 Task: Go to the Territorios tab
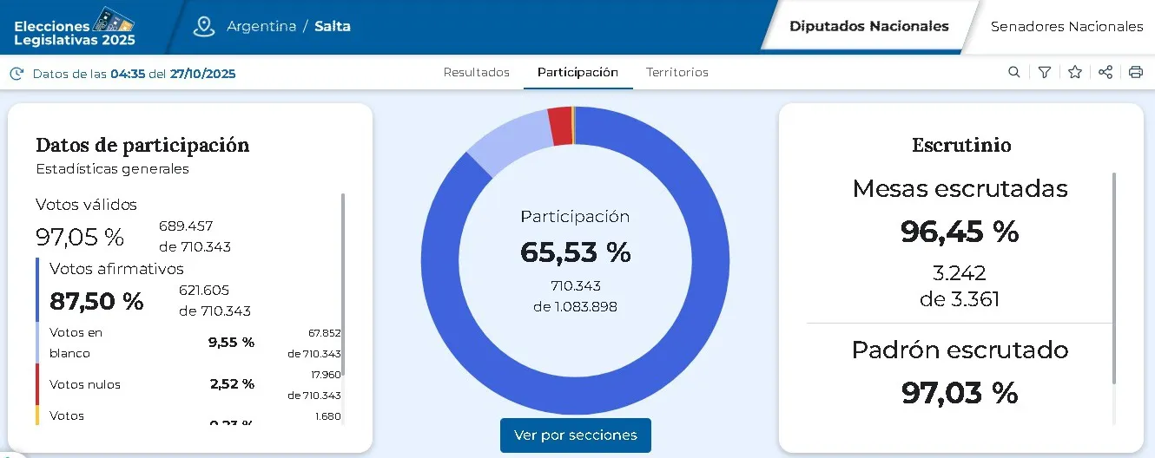click(677, 73)
